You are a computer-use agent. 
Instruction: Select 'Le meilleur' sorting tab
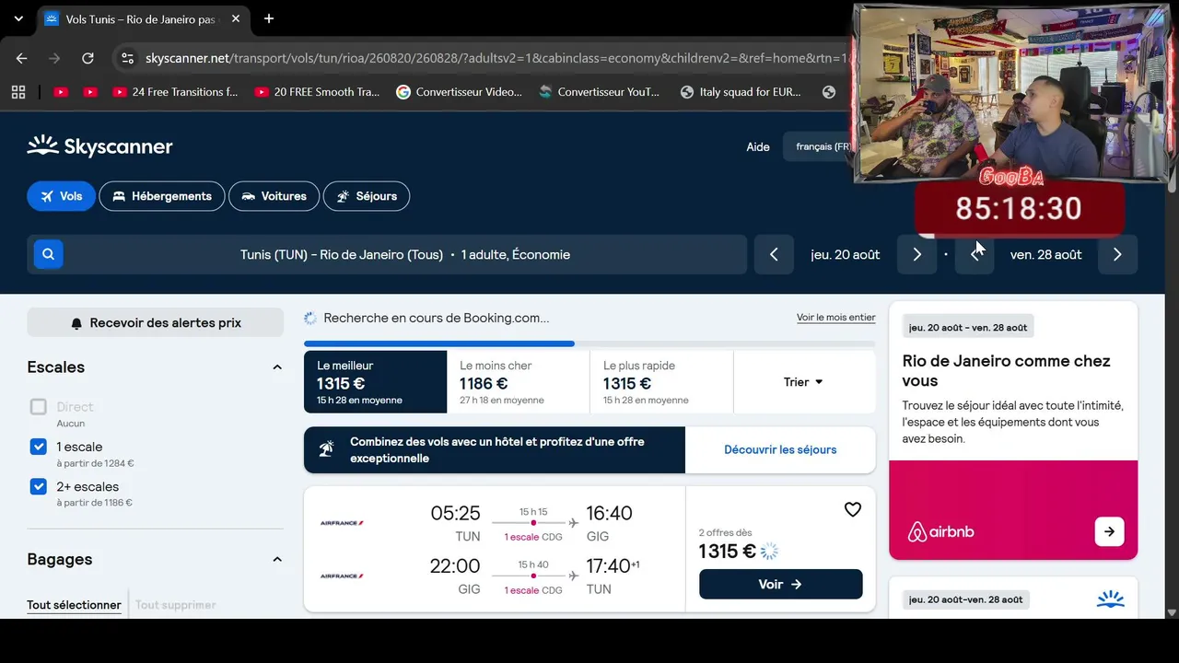point(375,382)
